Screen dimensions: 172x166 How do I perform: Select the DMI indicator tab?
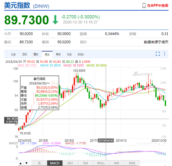tap(132, 163)
